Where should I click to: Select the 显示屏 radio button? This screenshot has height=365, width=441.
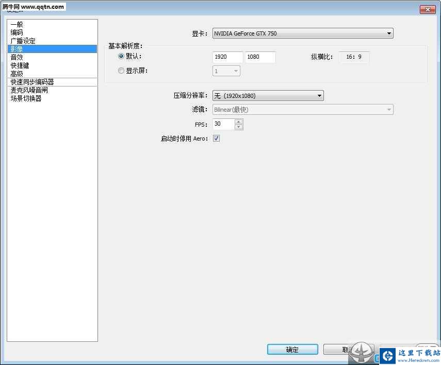click(x=121, y=71)
